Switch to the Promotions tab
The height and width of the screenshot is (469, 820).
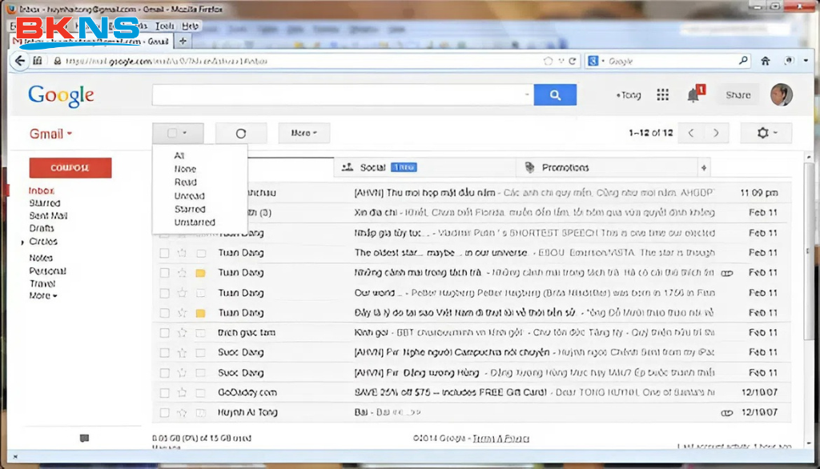[x=565, y=167]
